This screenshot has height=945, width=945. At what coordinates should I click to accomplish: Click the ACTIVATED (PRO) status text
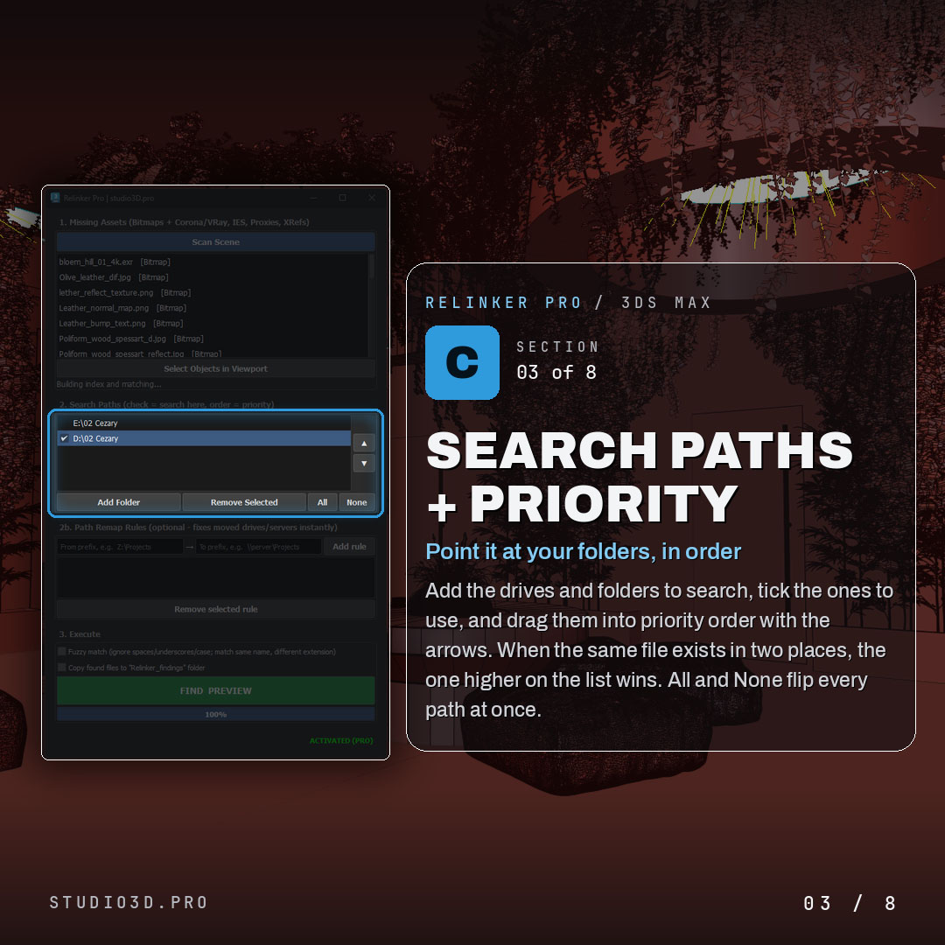341,741
